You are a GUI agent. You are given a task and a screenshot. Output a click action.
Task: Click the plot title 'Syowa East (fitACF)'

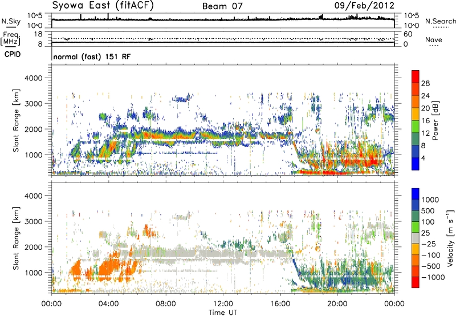coord(103,5)
